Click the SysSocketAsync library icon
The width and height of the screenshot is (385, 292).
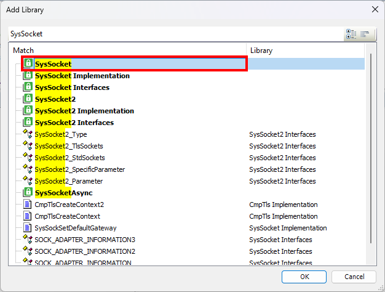tap(28, 192)
